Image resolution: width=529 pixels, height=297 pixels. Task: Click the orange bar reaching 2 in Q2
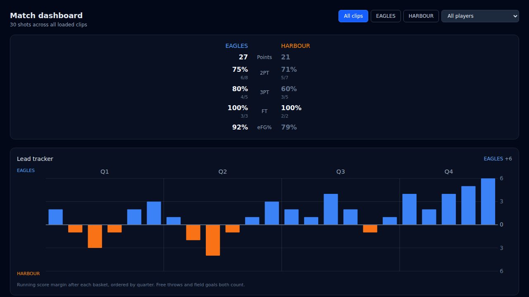[193, 233]
